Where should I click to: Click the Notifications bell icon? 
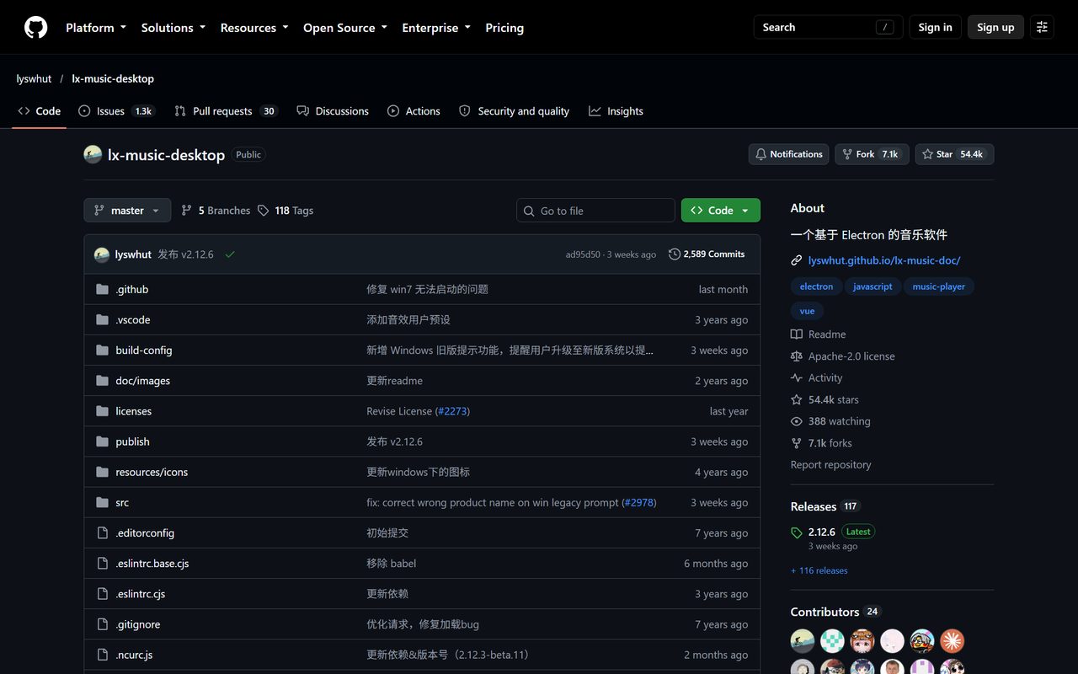coord(760,154)
